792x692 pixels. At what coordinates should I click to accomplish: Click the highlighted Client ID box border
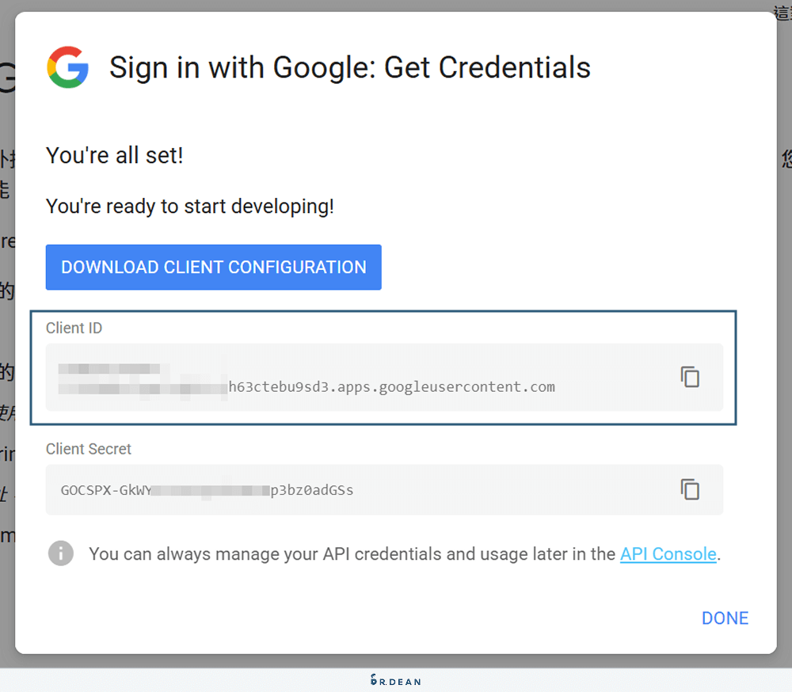coord(383,310)
